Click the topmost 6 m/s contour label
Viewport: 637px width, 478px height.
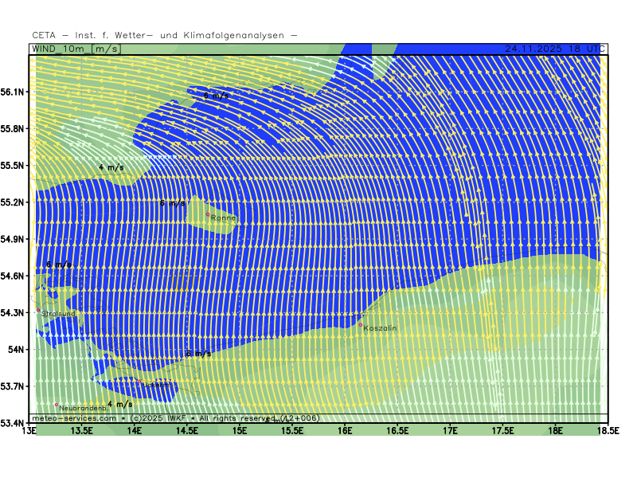[x=216, y=96]
